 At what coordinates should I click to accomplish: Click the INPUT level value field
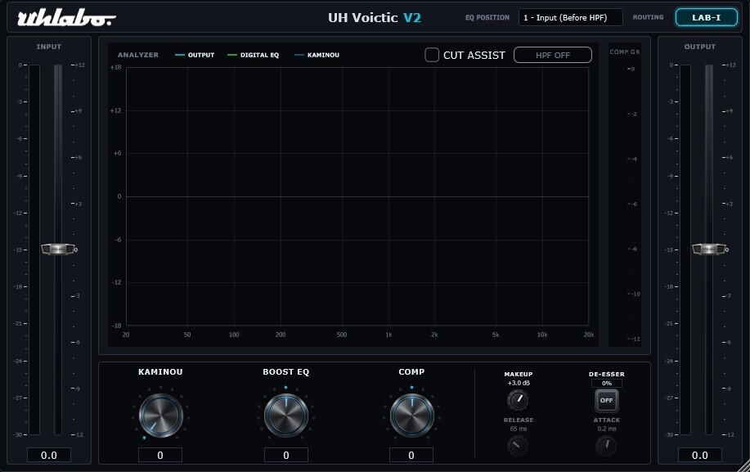pos(49,456)
